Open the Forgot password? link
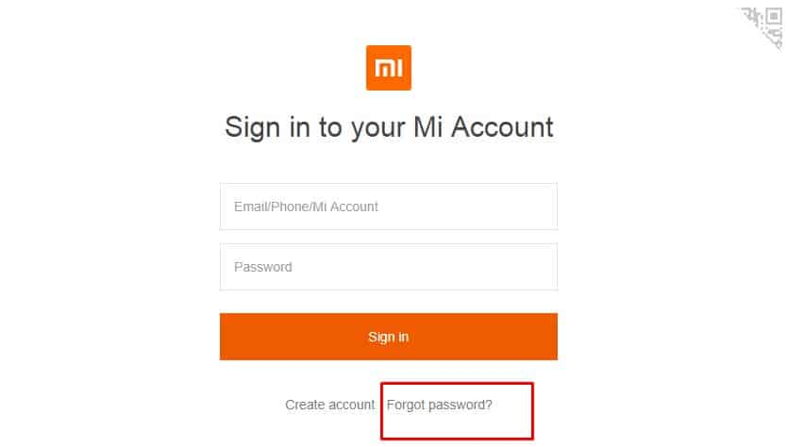Screen dimensions: 787x447 click(439, 405)
